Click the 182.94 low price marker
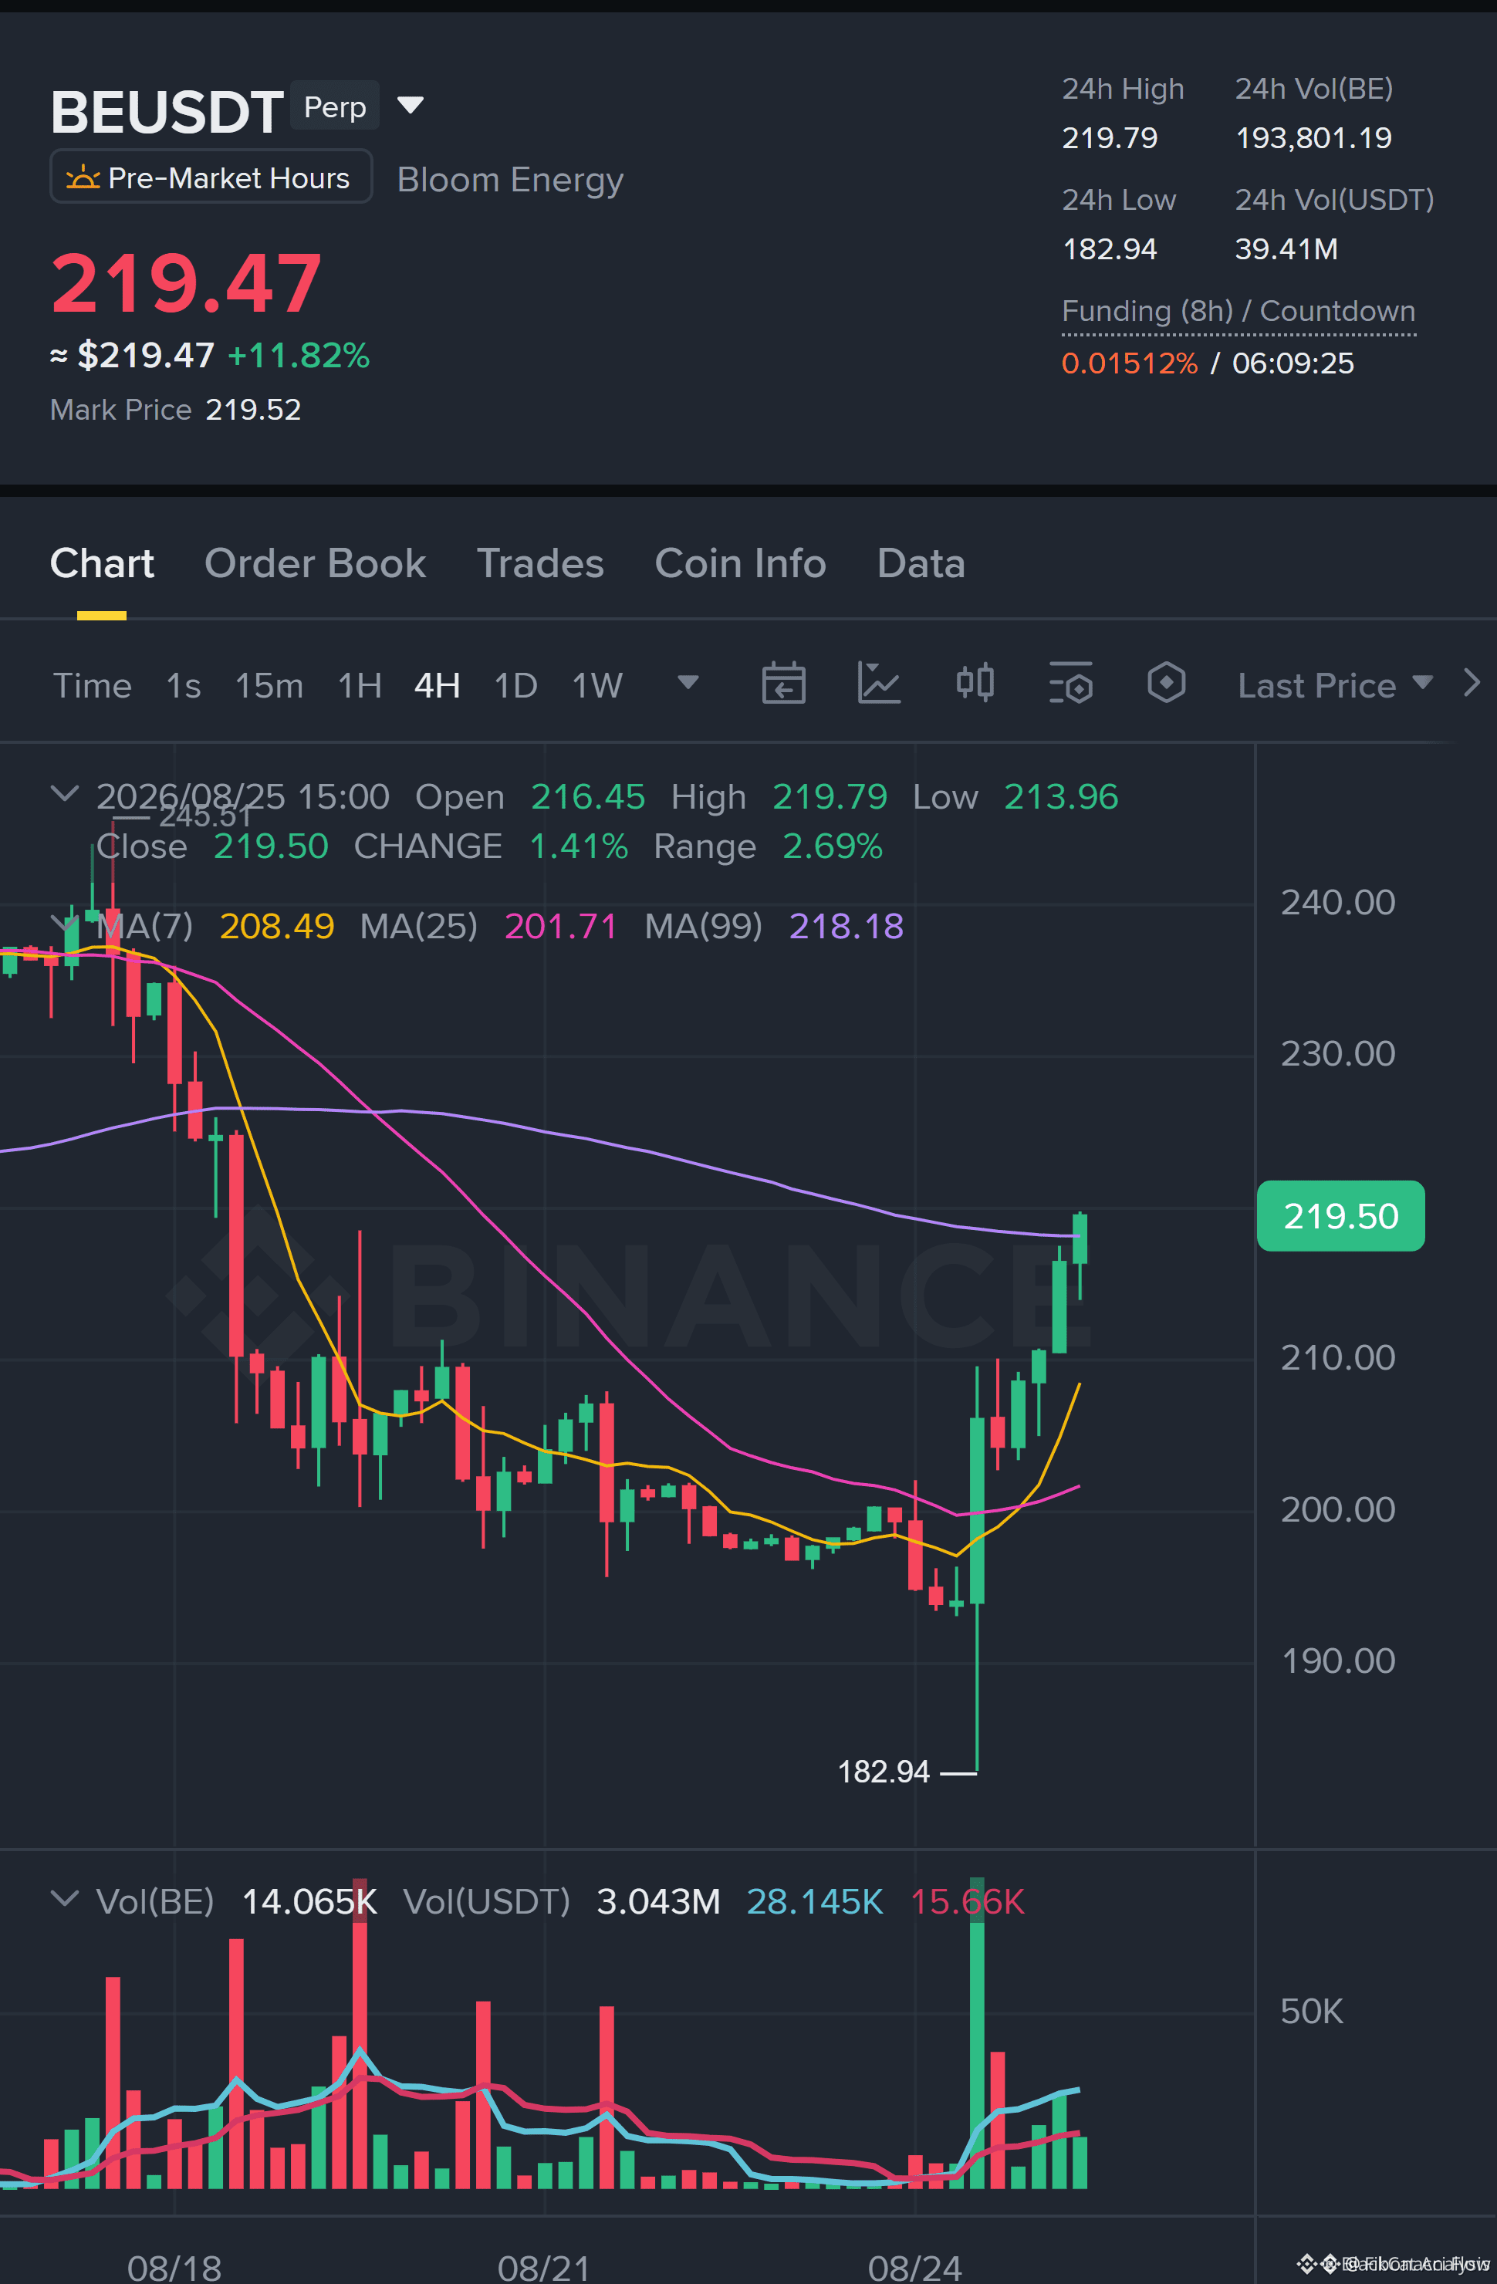The height and width of the screenshot is (2284, 1497). click(x=884, y=1772)
